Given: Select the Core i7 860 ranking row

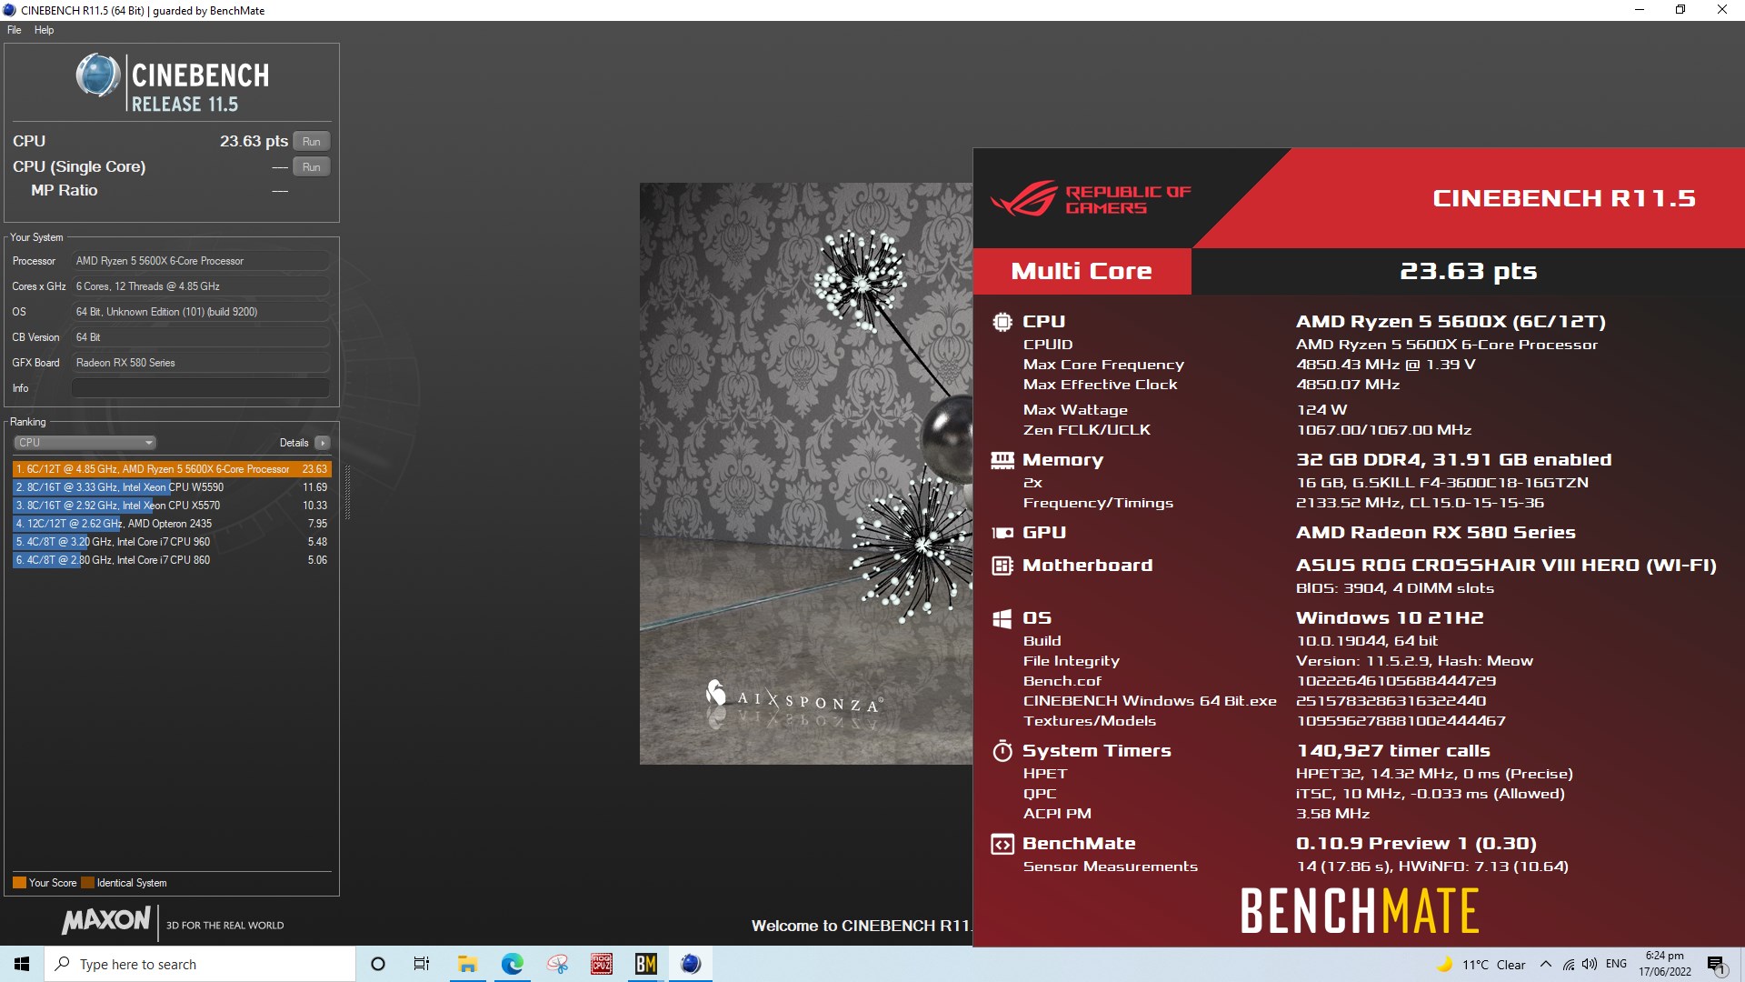Looking at the screenshot, I should tap(172, 560).
